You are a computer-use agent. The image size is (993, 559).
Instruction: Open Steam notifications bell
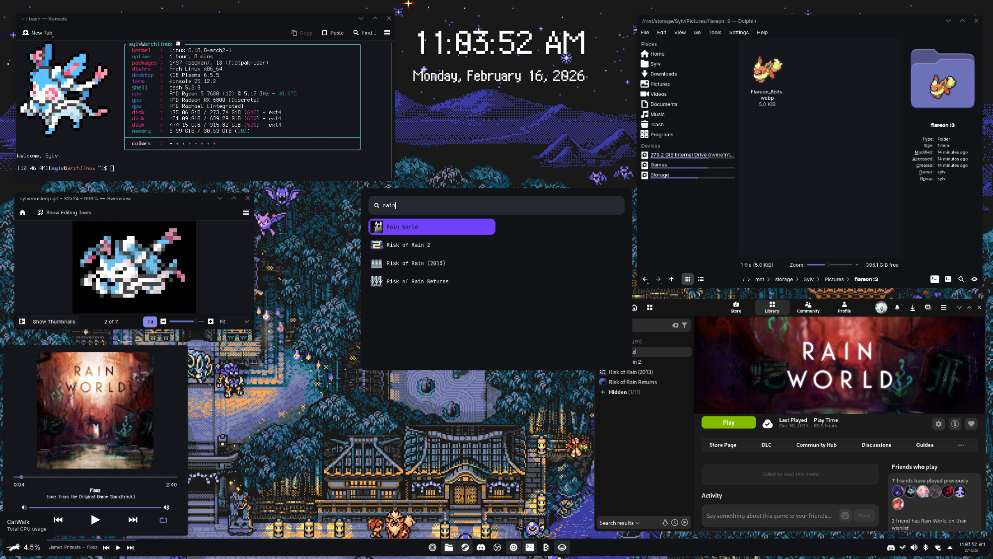click(897, 308)
